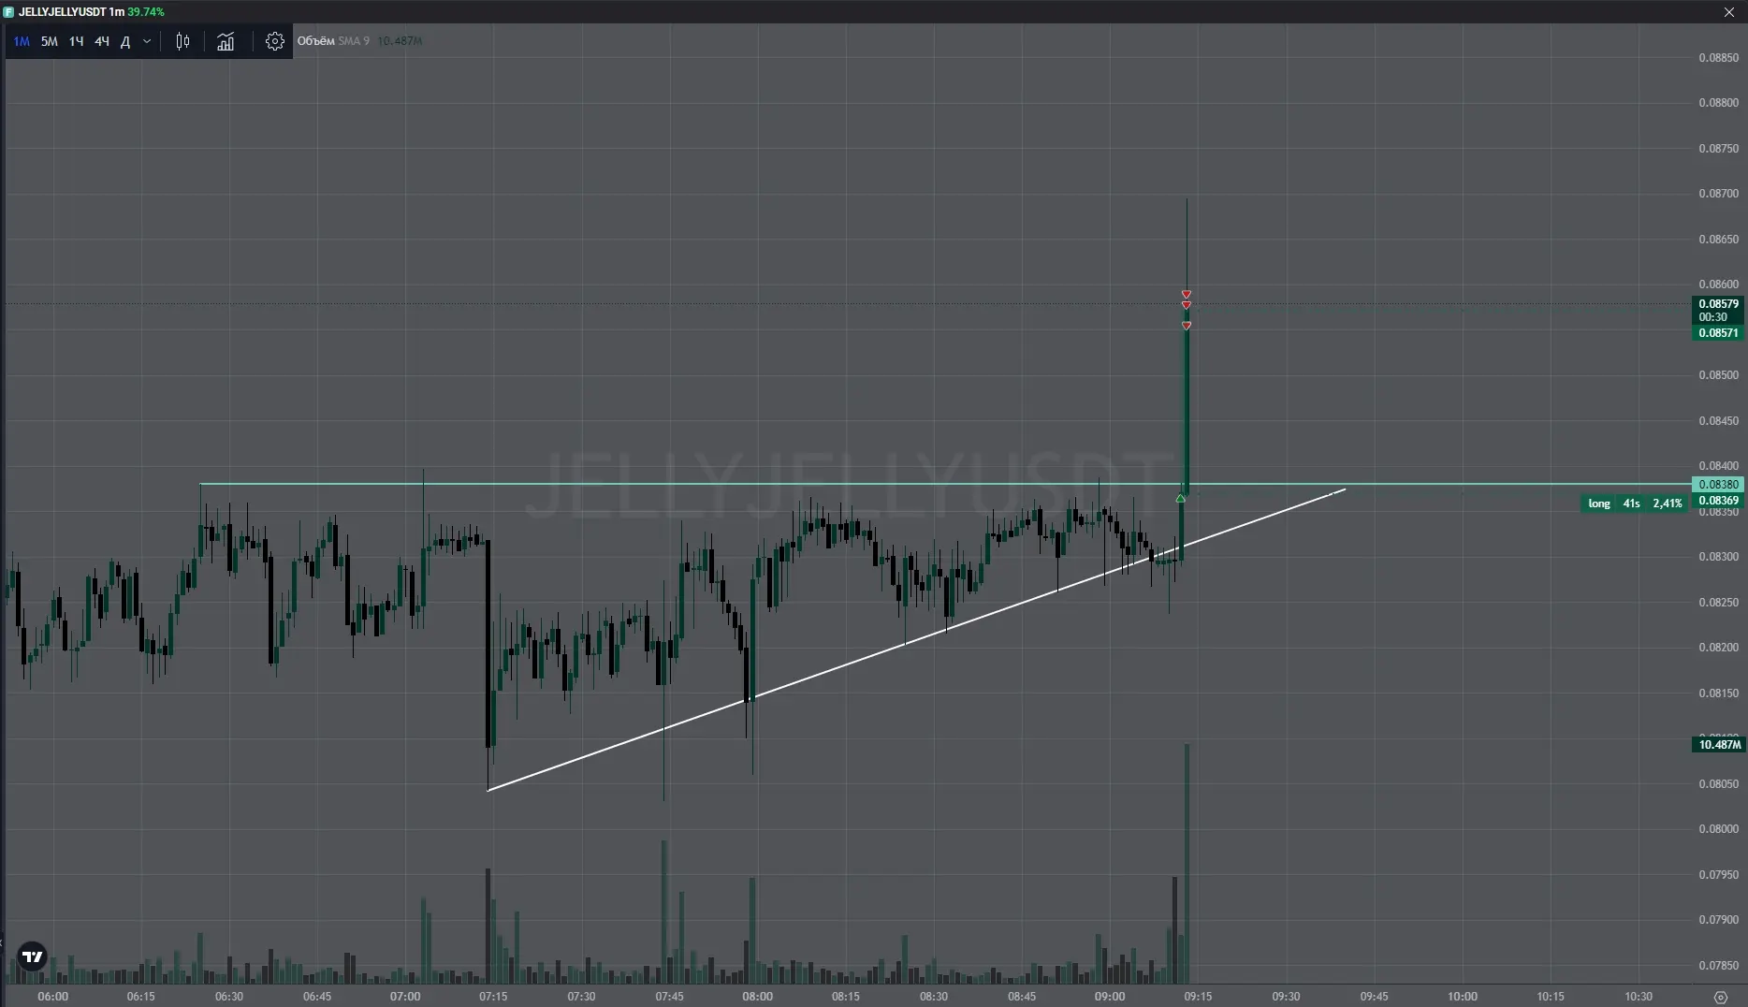Select the white ascending trendline
Screen dimensions: 1748x1007
[917, 639]
